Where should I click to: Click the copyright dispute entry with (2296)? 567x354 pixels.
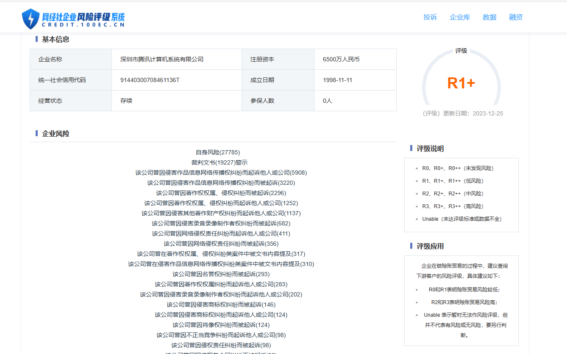[x=221, y=193]
